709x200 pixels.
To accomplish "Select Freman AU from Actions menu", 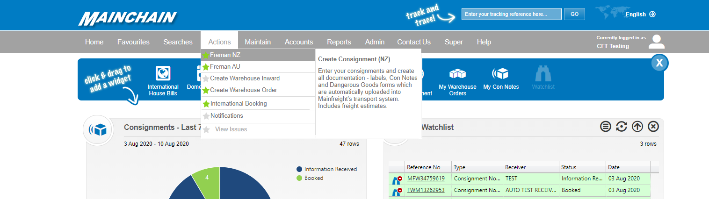I will click(258, 67).
